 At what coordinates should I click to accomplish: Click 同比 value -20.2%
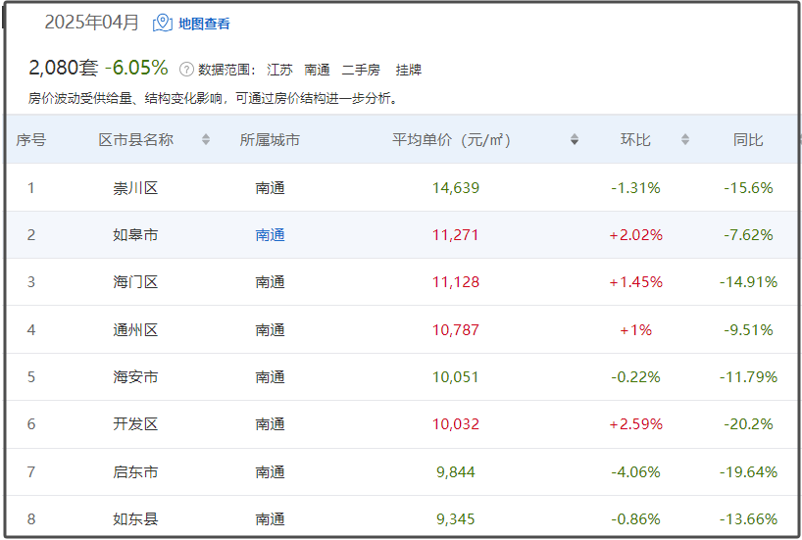748,424
